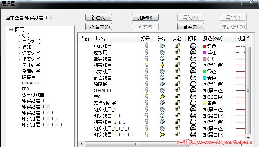Open magenta color swatch for 虚线层

click(x=204, y=52)
